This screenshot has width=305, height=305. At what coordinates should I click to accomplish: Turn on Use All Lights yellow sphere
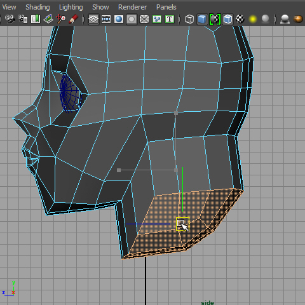coord(253,19)
